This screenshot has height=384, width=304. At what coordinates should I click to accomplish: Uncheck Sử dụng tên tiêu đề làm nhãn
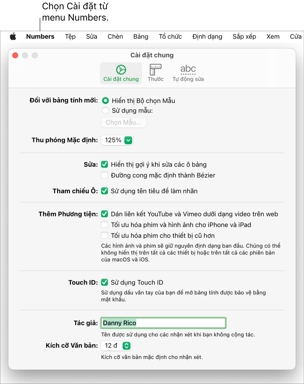104,191
